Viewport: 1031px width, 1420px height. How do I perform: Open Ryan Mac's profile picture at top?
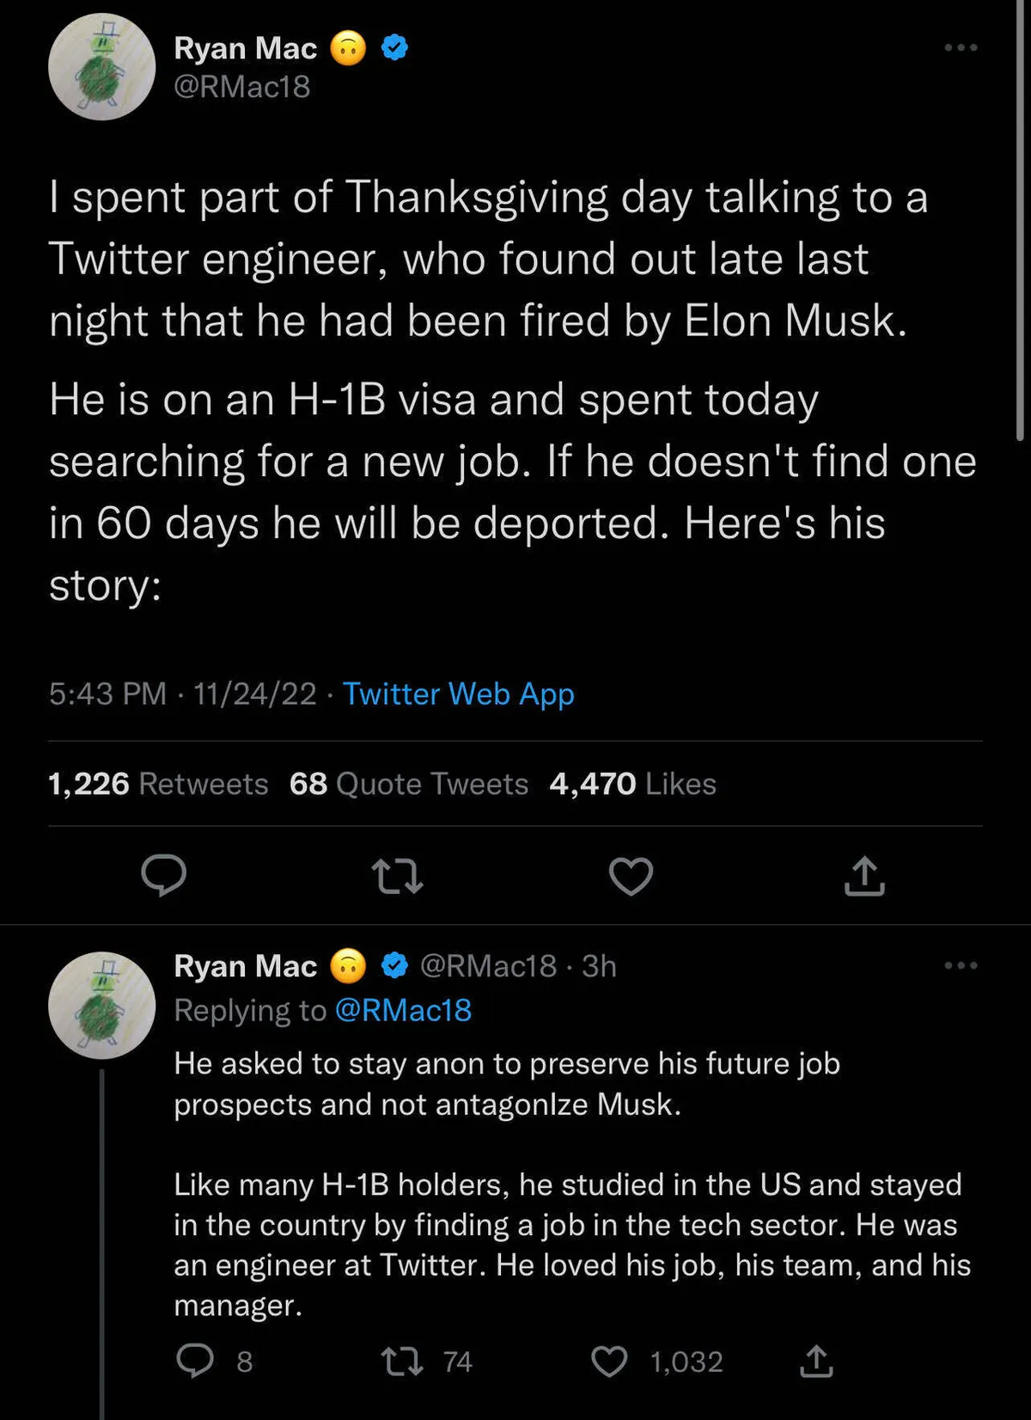tap(101, 67)
